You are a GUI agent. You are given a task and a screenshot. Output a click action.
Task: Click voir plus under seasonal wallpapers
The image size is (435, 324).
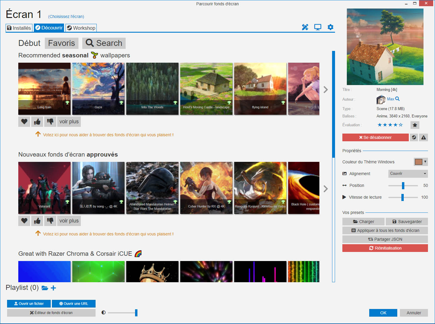coord(69,122)
